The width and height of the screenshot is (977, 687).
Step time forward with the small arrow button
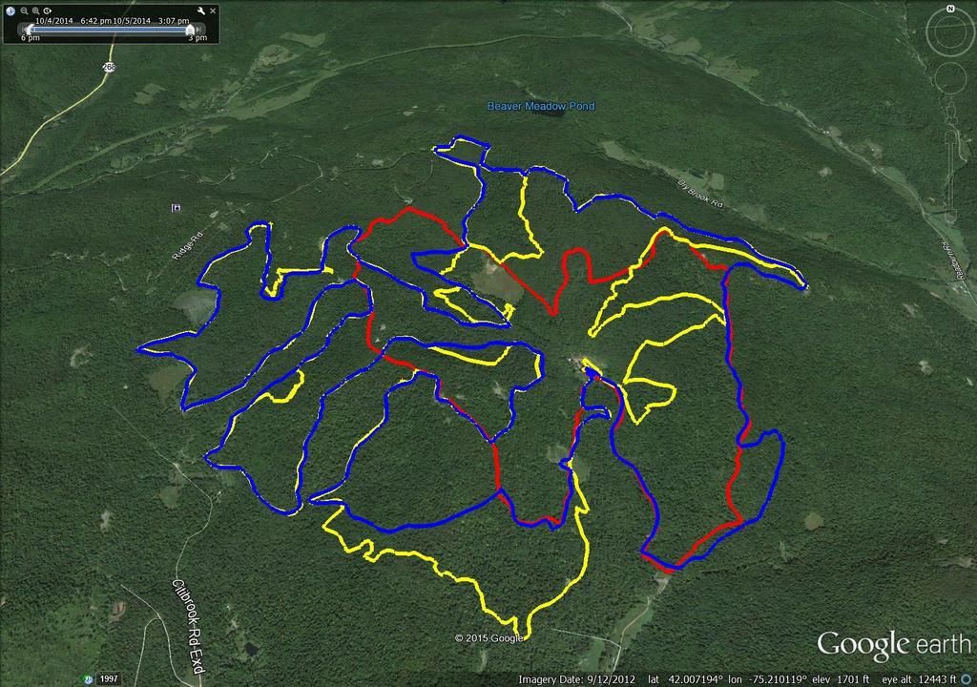tap(198, 30)
